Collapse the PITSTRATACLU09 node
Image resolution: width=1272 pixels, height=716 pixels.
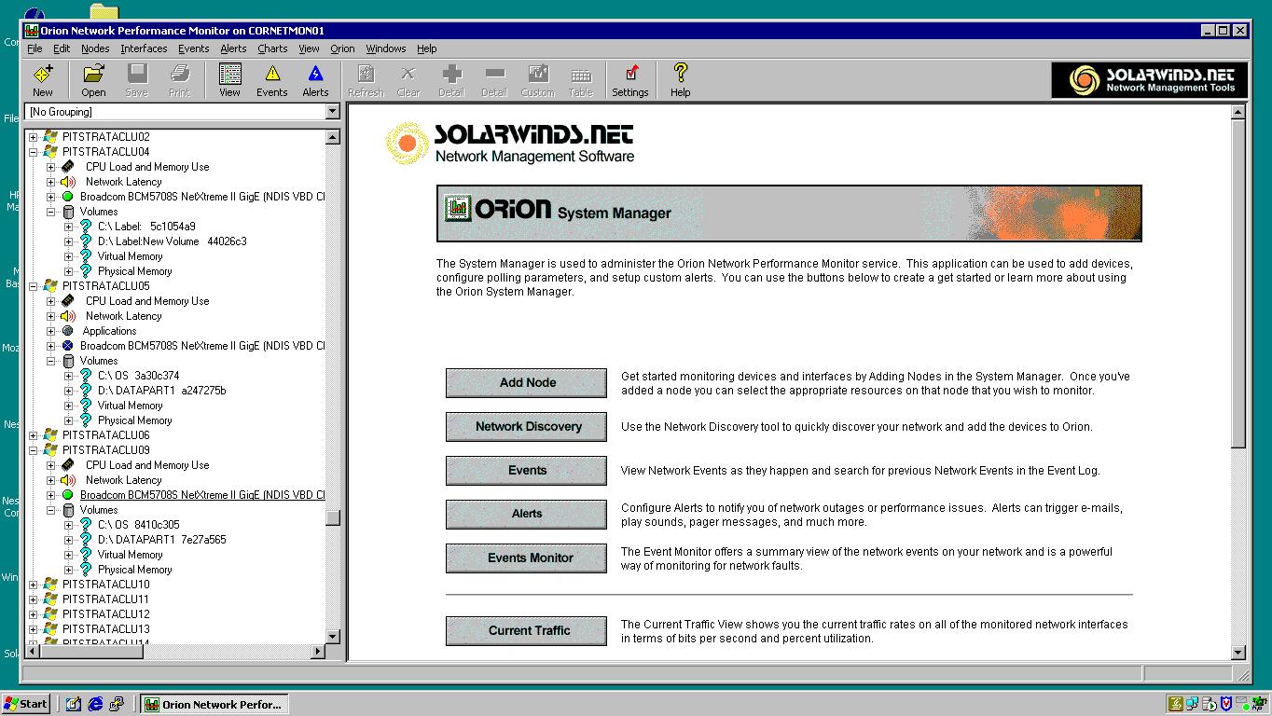click(34, 450)
